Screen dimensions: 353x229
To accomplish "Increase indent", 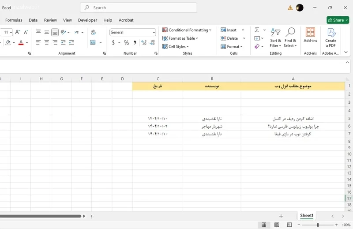I will pos(71,42).
